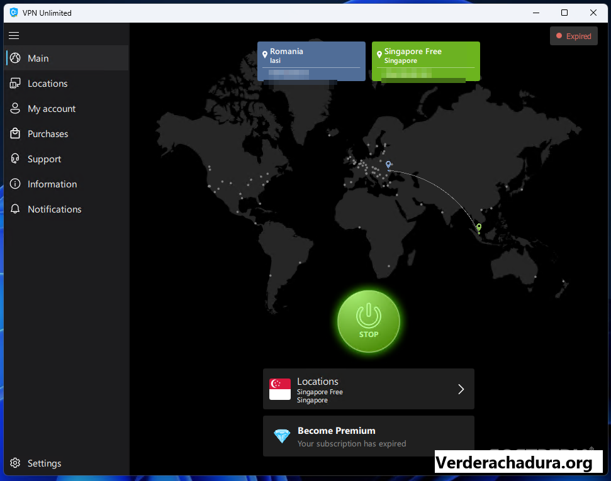Select the blue map marker over Romania
This screenshot has height=481, width=611.
point(388,165)
